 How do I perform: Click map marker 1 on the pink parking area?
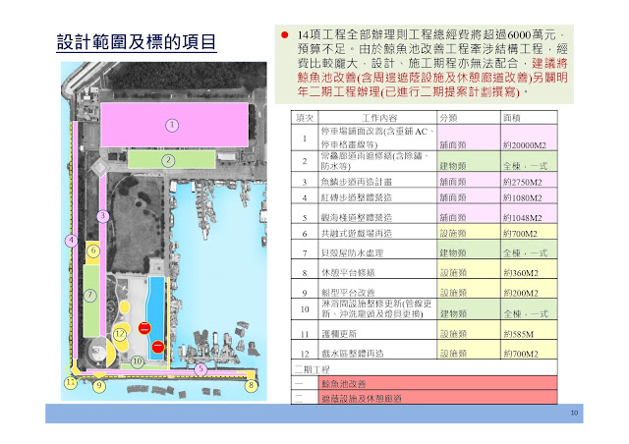point(172,125)
